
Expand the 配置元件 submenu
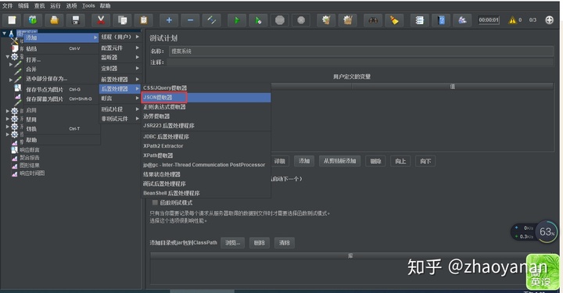click(x=120, y=48)
